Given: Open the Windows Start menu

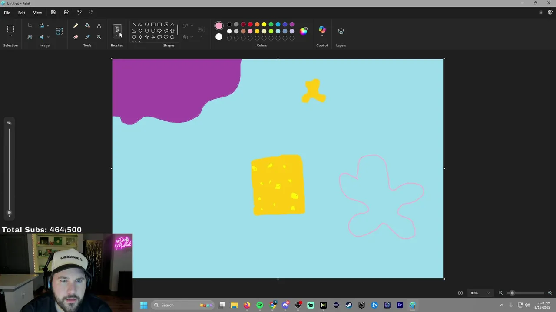Looking at the screenshot, I should tap(144, 305).
